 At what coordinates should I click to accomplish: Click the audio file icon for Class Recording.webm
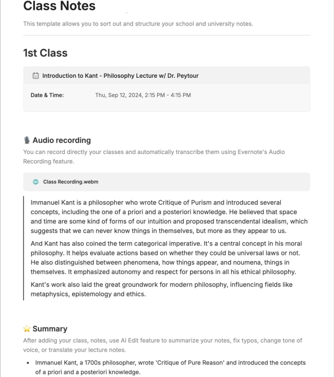coord(35,182)
